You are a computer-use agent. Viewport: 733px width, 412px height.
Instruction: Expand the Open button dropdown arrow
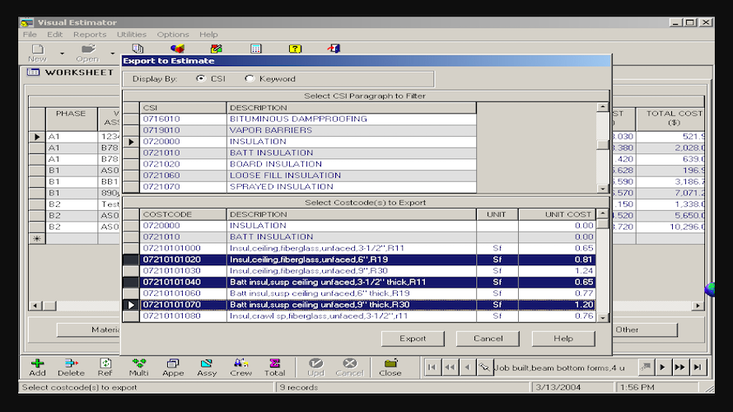tap(113, 54)
